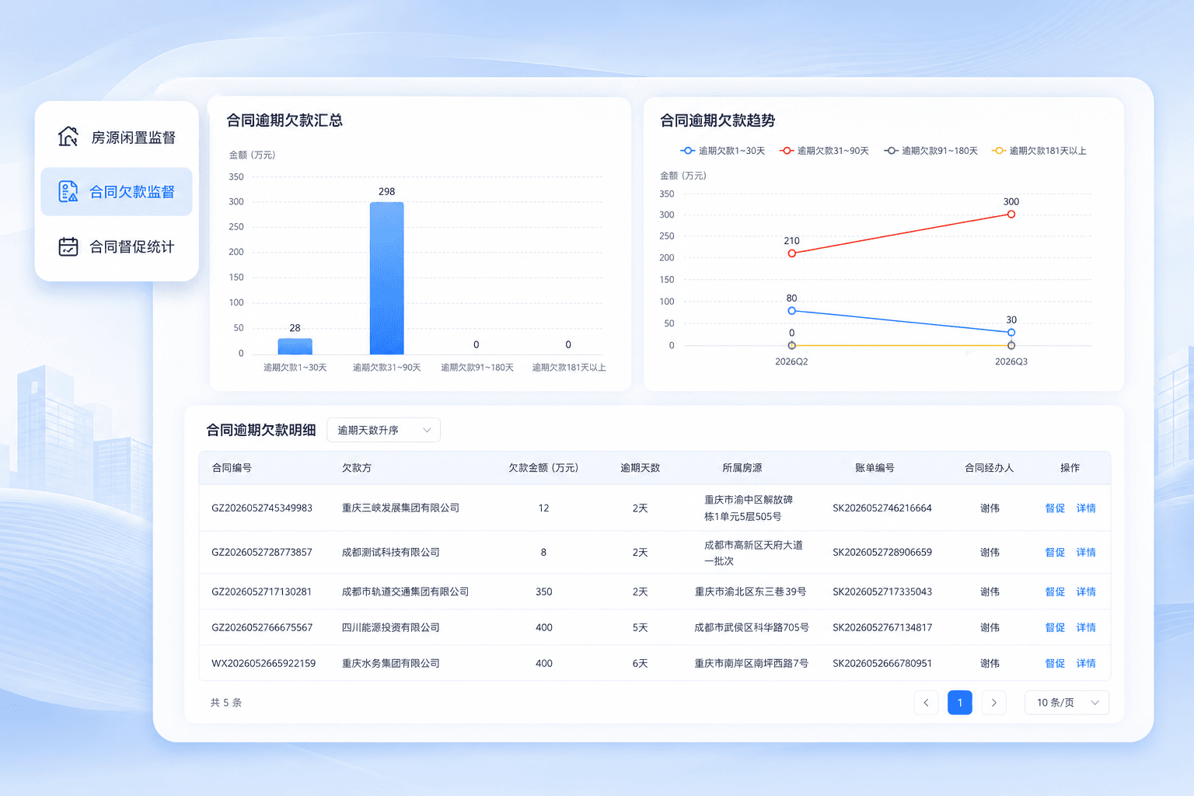
Task: Click the 欠款金额 (万元) column header
Action: [543, 468]
